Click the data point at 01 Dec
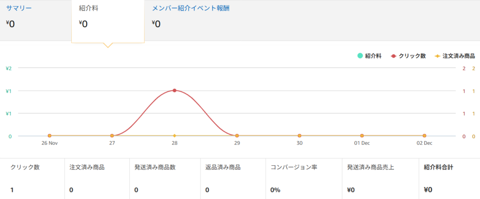Screen dimensions: 480x199 click(x=362, y=136)
